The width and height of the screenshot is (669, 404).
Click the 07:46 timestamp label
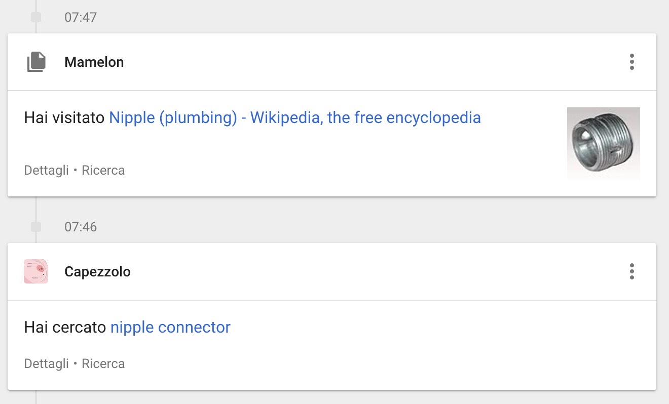tap(80, 227)
